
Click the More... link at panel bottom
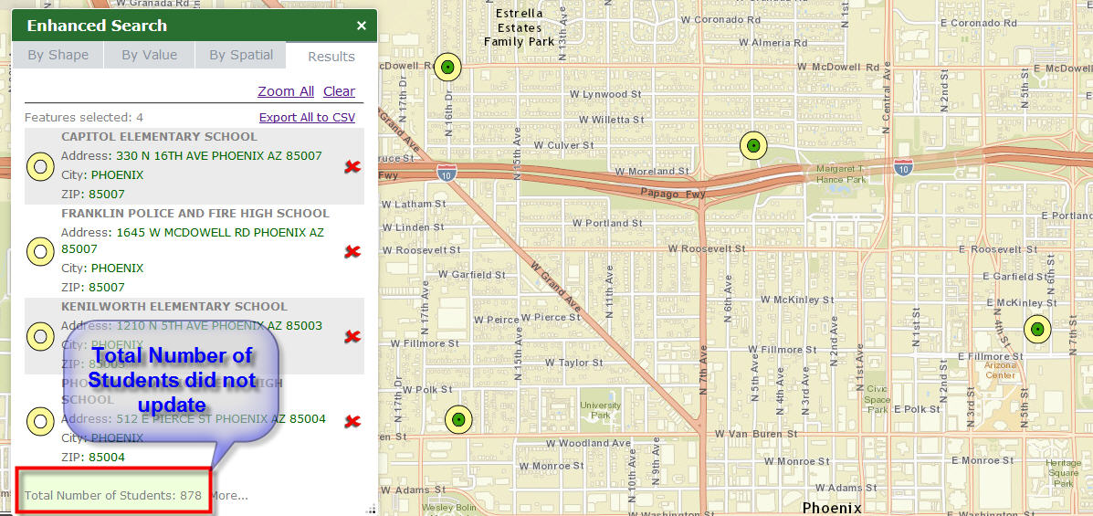[x=228, y=496]
